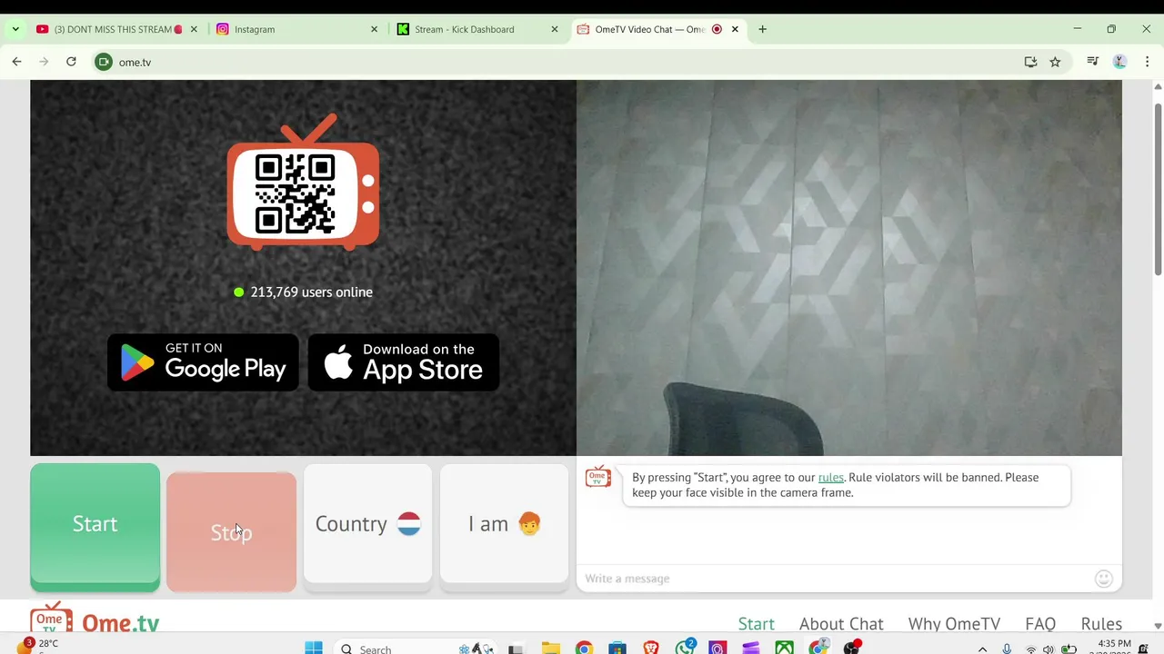Viewport: 1164px width, 654px height.
Task: Open the Why OmeTV nav link
Action: tap(954, 624)
